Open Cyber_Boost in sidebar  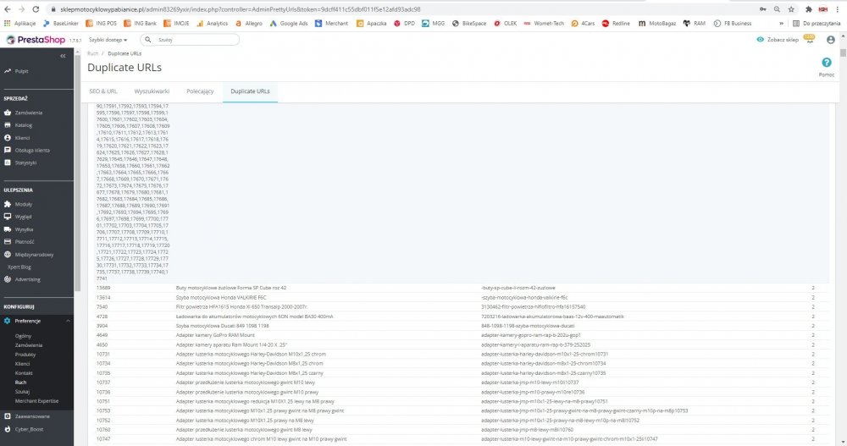pos(29,429)
